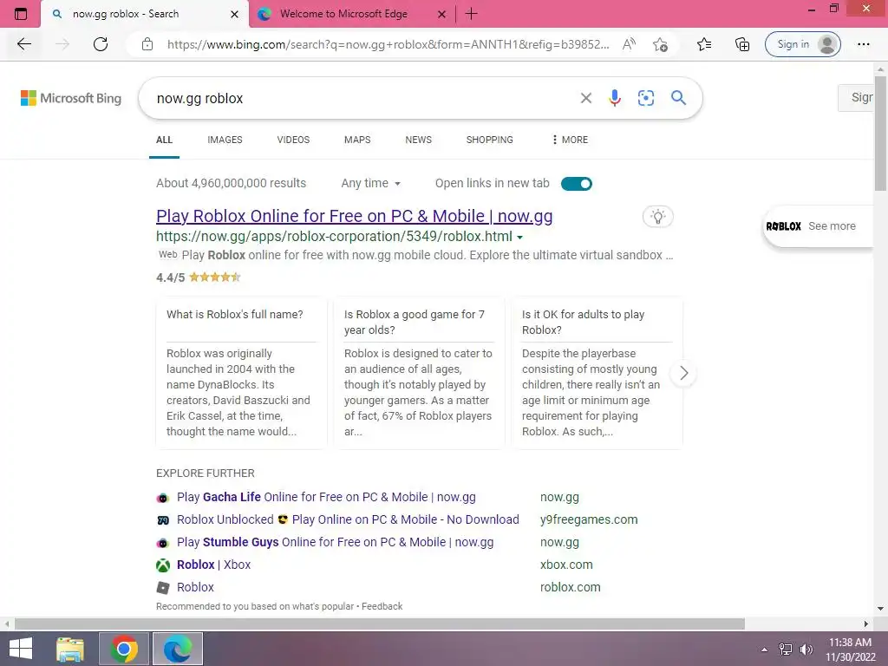This screenshot has width=888, height=666.
Task: Switch to Welcome to Microsoft Edge tab
Action: 343,14
